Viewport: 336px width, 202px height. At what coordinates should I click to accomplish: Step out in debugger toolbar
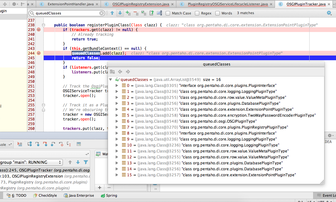[53, 144]
